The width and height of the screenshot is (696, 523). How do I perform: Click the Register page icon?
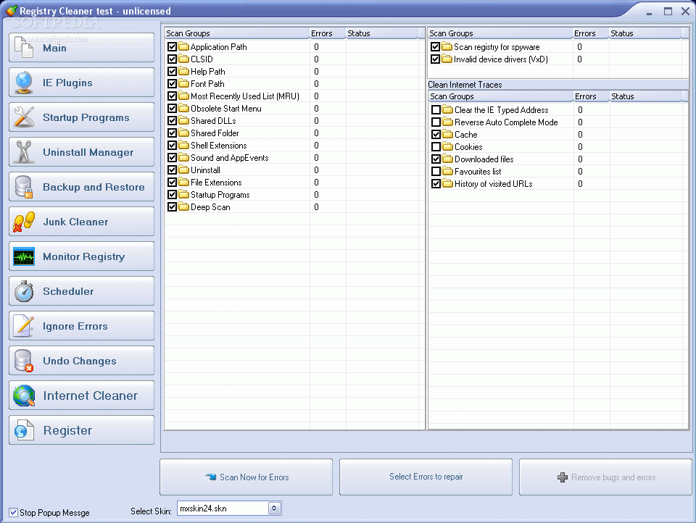coord(24,430)
